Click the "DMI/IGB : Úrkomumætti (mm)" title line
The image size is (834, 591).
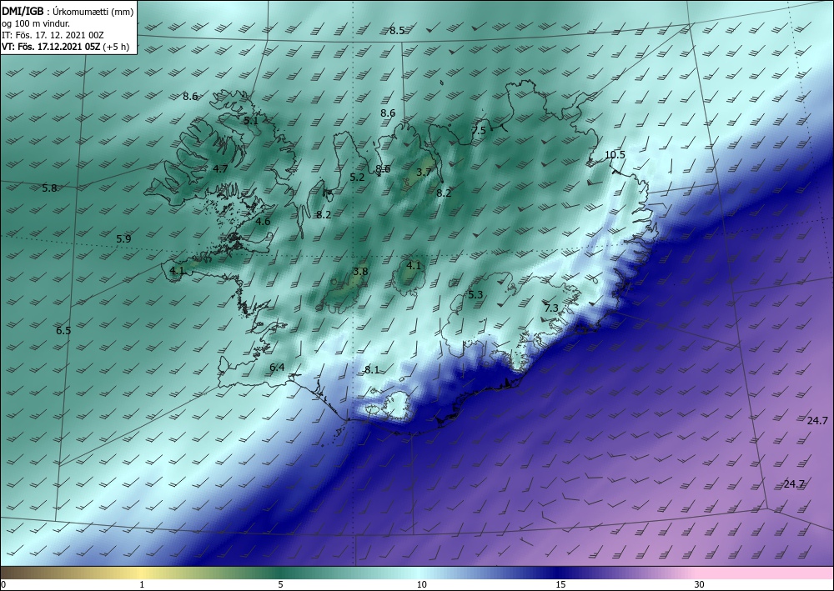pos(68,11)
